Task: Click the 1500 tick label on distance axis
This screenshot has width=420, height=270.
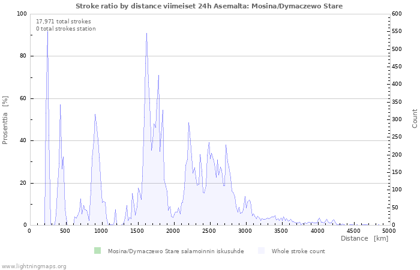Action: coord(137,231)
